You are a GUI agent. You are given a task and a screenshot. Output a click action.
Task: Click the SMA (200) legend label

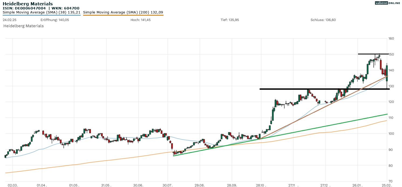pos(123,12)
